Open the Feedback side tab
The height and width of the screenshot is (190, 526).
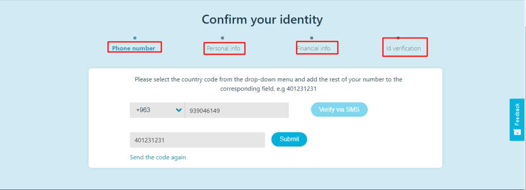pyautogui.click(x=517, y=120)
